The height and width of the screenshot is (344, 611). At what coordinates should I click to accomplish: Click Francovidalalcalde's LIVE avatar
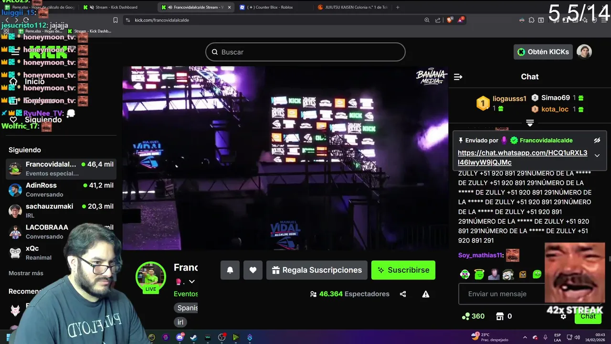(151, 277)
